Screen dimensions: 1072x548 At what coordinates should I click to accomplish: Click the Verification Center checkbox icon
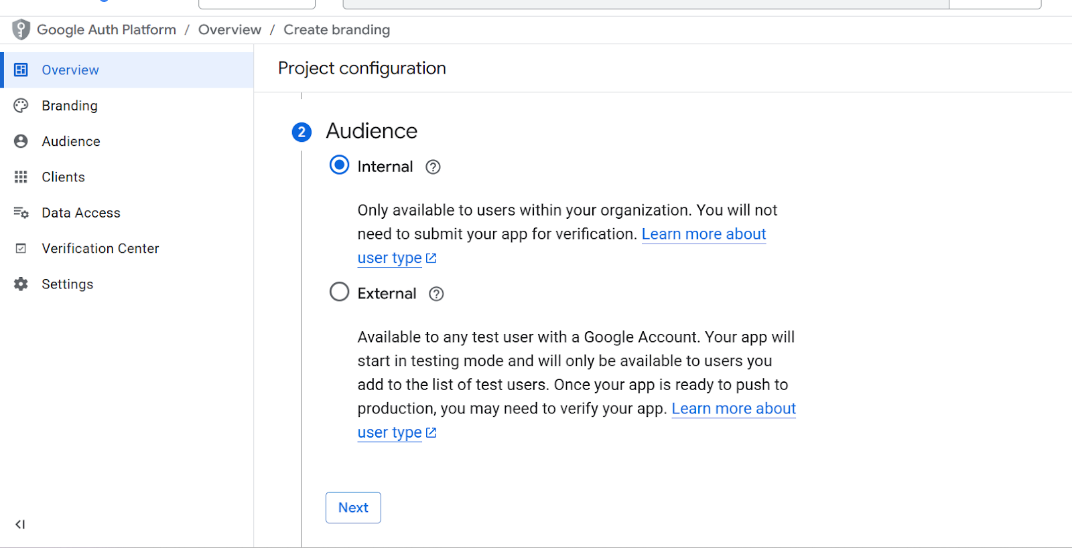[21, 248]
